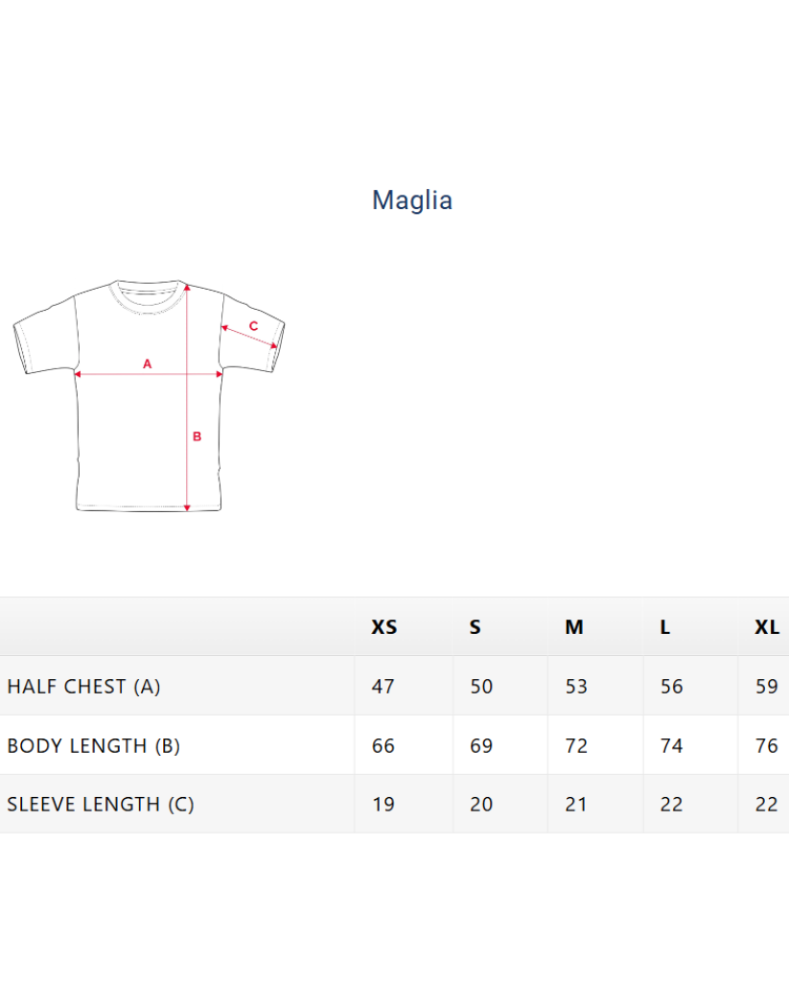The height and width of the screenshot is (985, 789).
Task: Select the XL size column header
Action: [x=766, y=627]
